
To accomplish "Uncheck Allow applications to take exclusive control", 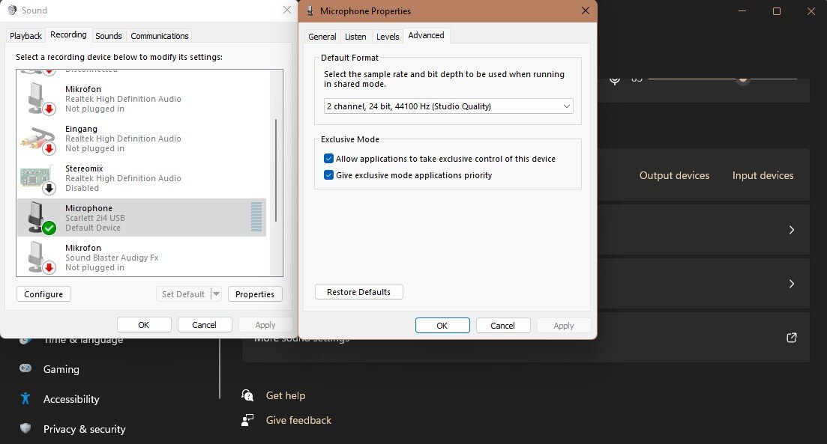I will (x=328, y=159).
